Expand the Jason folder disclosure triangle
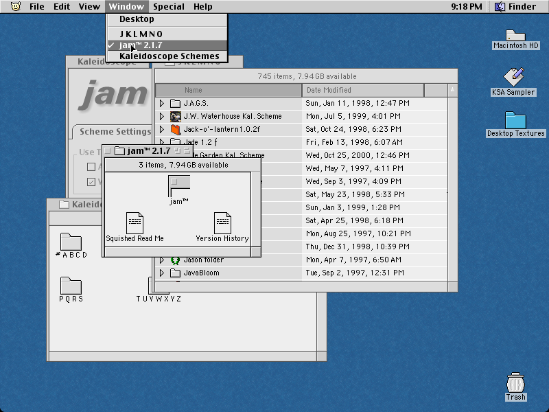Screen dimensions: 549x412 (x=162, y=260)
